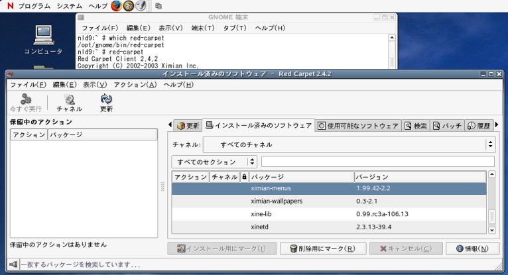Click インストール用にマーク(I) button
The width and height of the screenshot is (508, 275).
point(222,248)
